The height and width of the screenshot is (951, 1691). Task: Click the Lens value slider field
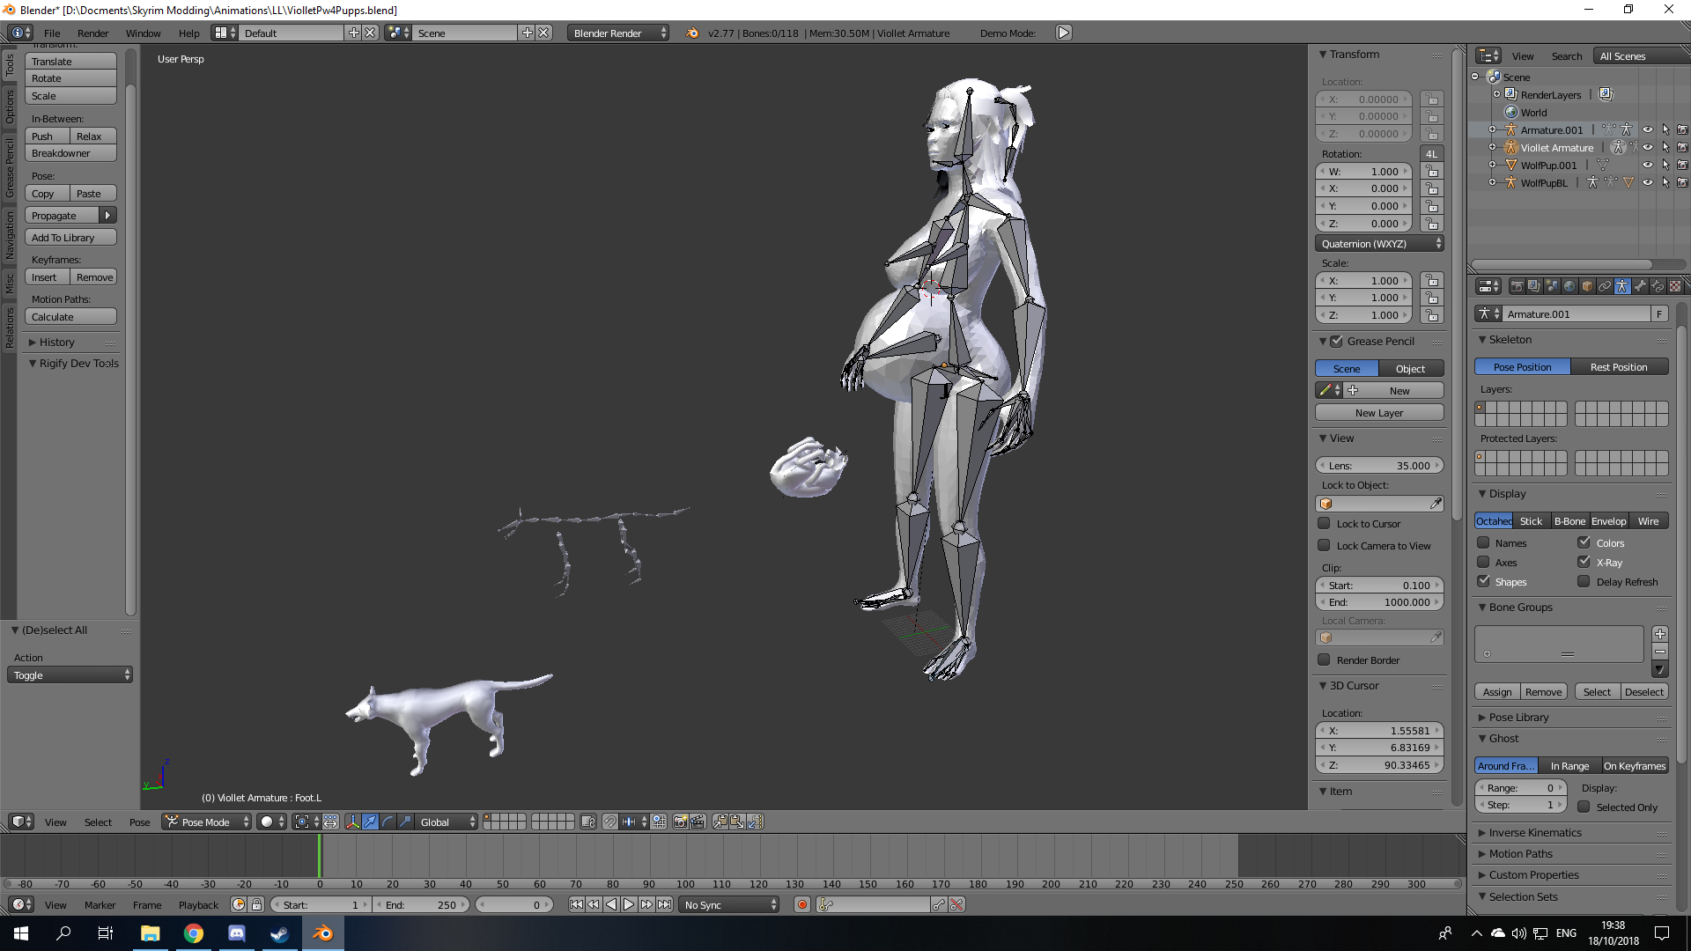(x=1379, y=466)
